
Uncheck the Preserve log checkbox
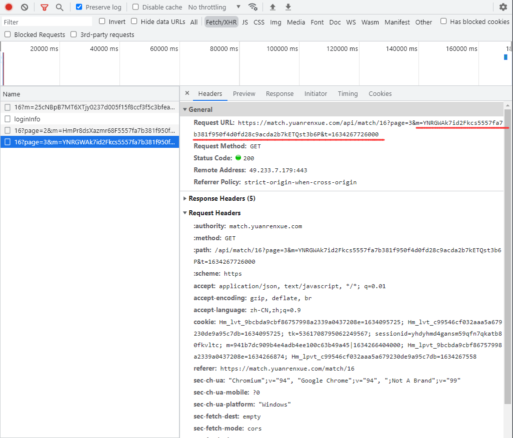click(x=79, y=7)
